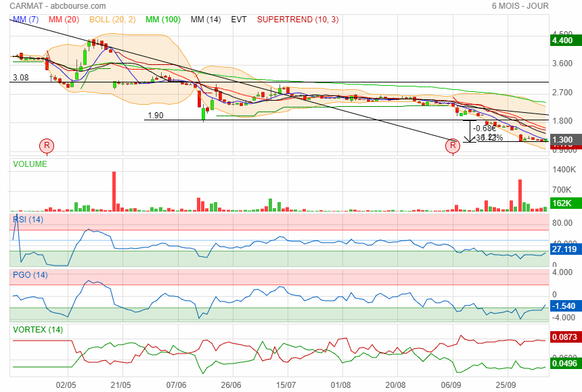The width and height of the screenshot is (582, 392).
Task: Click the 1.90 support line label
Action: (x=154, y=116)
